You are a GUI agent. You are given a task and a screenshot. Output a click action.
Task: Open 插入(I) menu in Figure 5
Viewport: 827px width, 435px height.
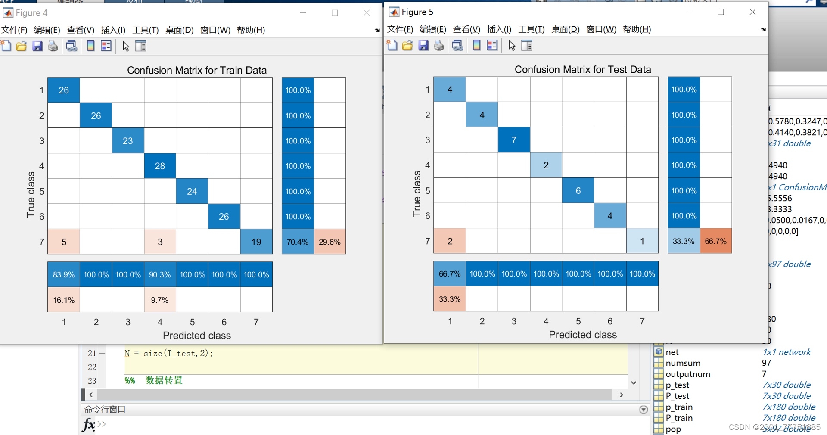coord(499,29)
